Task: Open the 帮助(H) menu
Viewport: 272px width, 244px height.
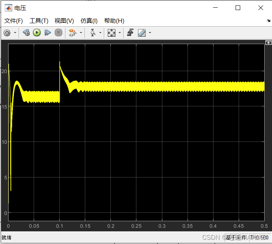Action: 114,21
